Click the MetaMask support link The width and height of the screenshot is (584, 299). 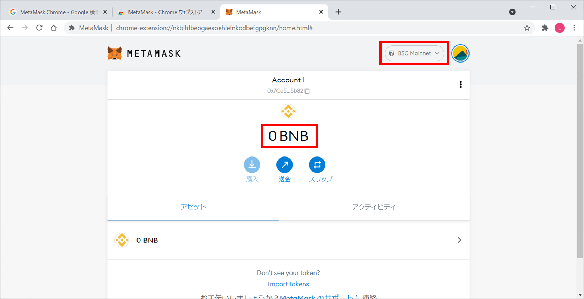point(317,297)
